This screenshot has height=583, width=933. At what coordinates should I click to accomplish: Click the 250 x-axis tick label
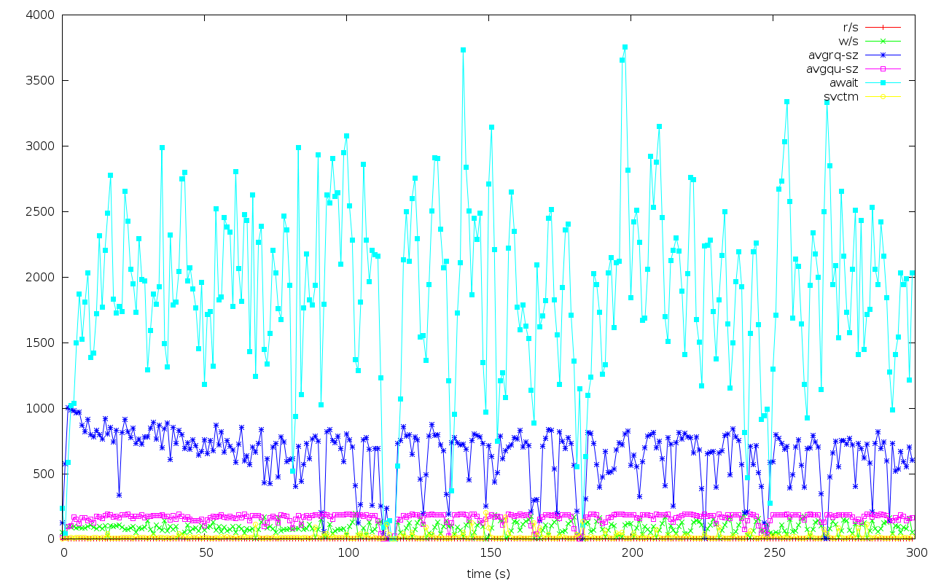point(773,553)
